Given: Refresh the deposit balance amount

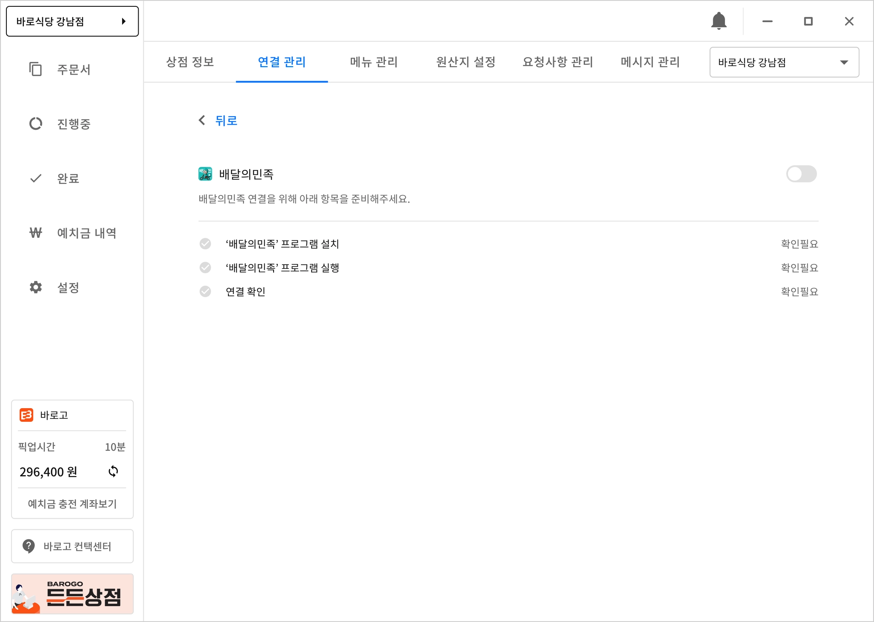Looking at the screenshot, I should (113, 471).
